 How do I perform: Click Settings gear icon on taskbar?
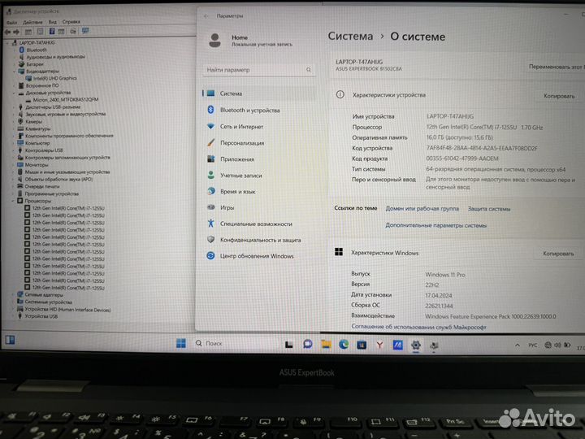tap(416, 346)
